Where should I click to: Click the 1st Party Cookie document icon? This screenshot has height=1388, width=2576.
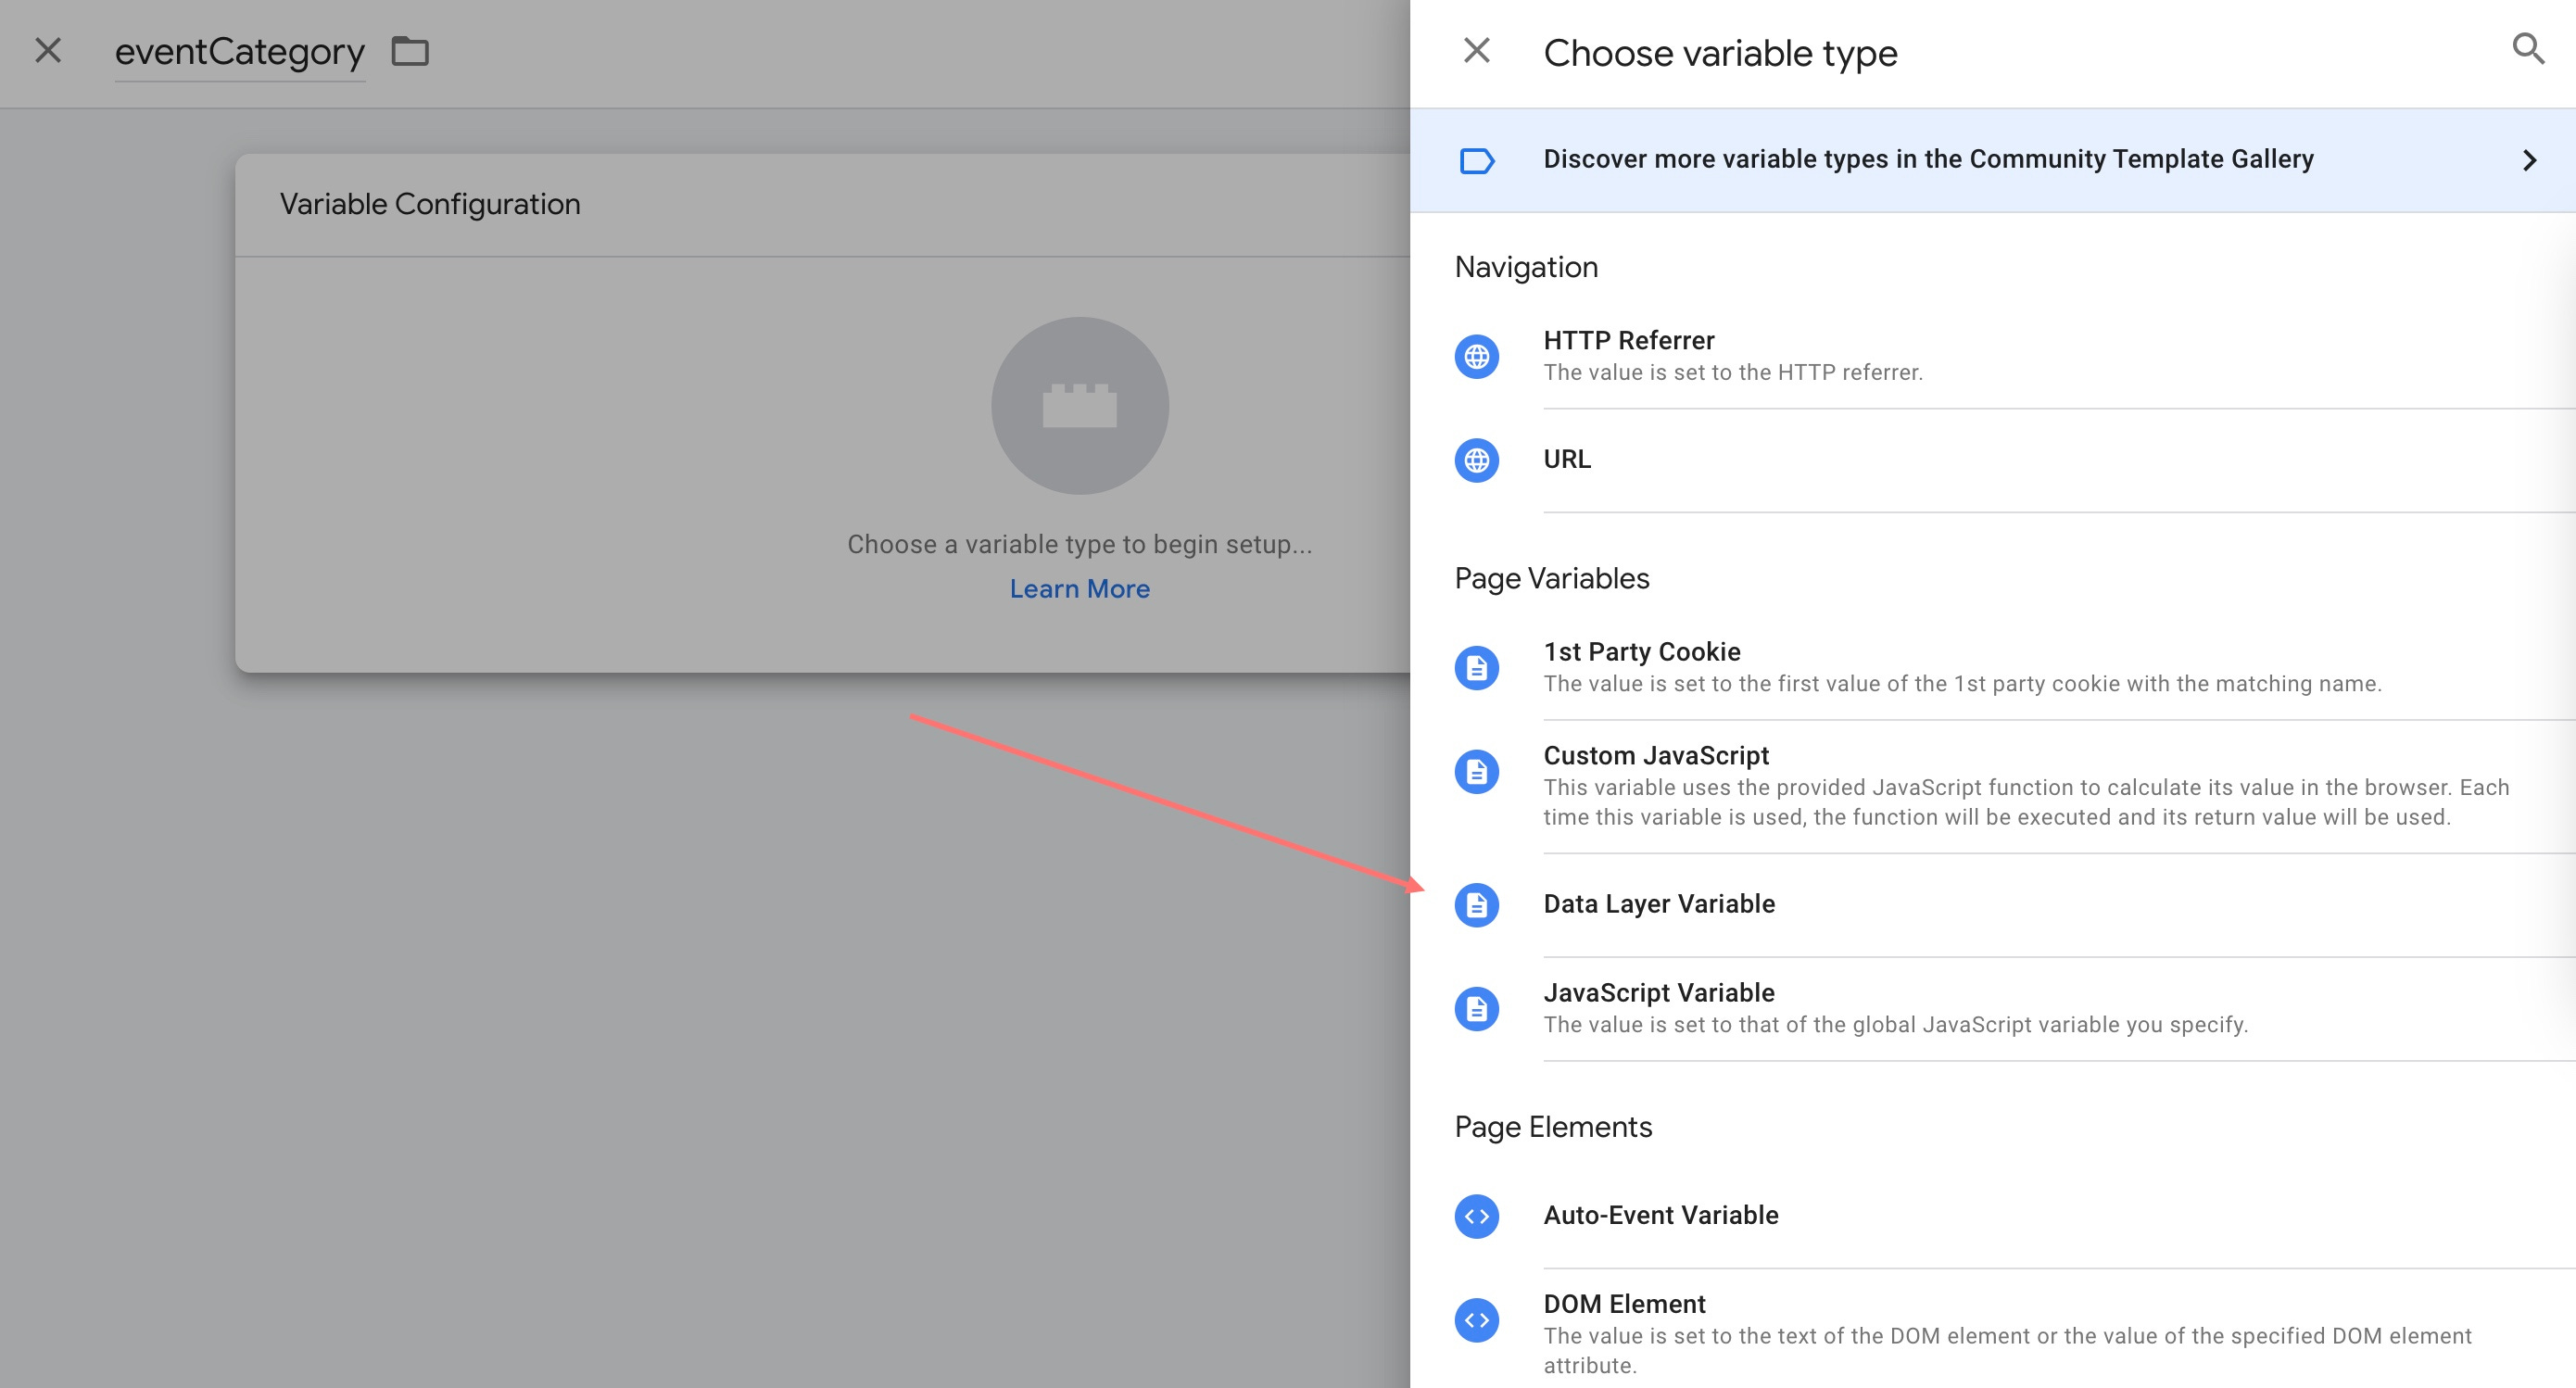tap(1476, 668)
